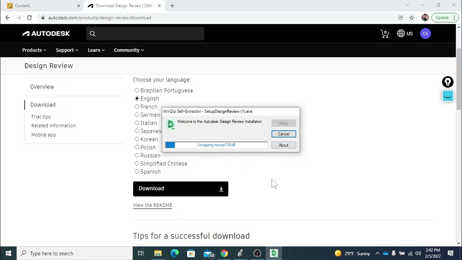Open the shopping cart icon

[x=385, y=34]
